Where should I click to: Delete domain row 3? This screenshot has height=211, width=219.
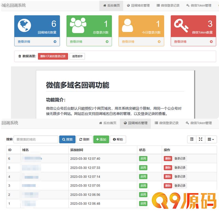[x=168, y=186]
